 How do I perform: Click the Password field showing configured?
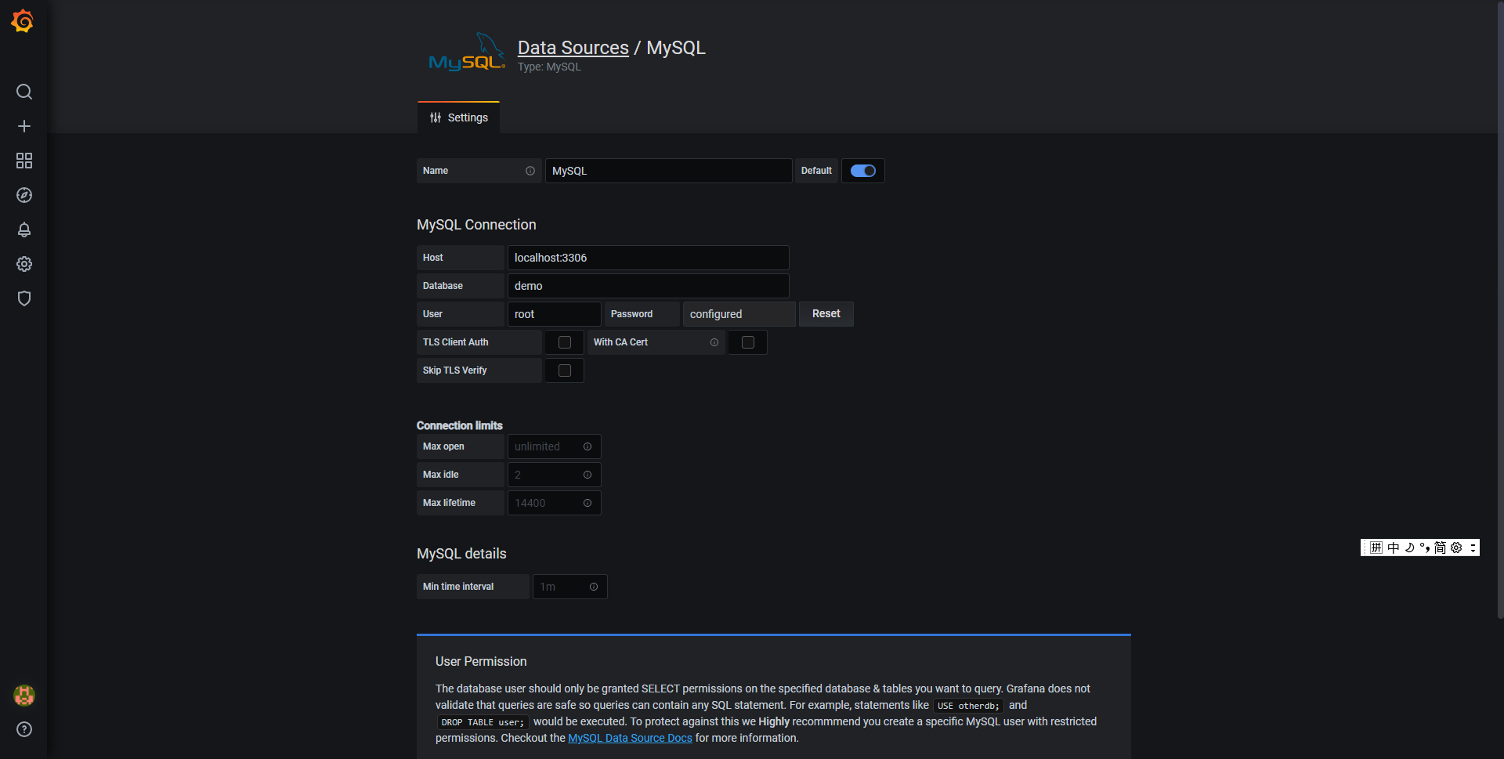point(739,314)
